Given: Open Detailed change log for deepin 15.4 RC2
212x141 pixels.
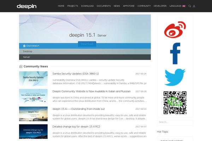Looking at the screenshot, I should pyautogui.click(x=76, y=127).
